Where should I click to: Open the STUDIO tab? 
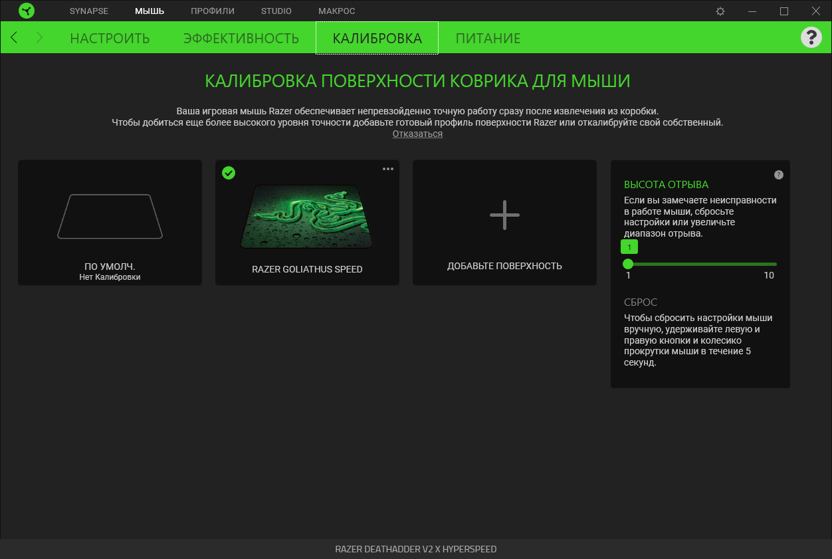(x=276, y=11)
